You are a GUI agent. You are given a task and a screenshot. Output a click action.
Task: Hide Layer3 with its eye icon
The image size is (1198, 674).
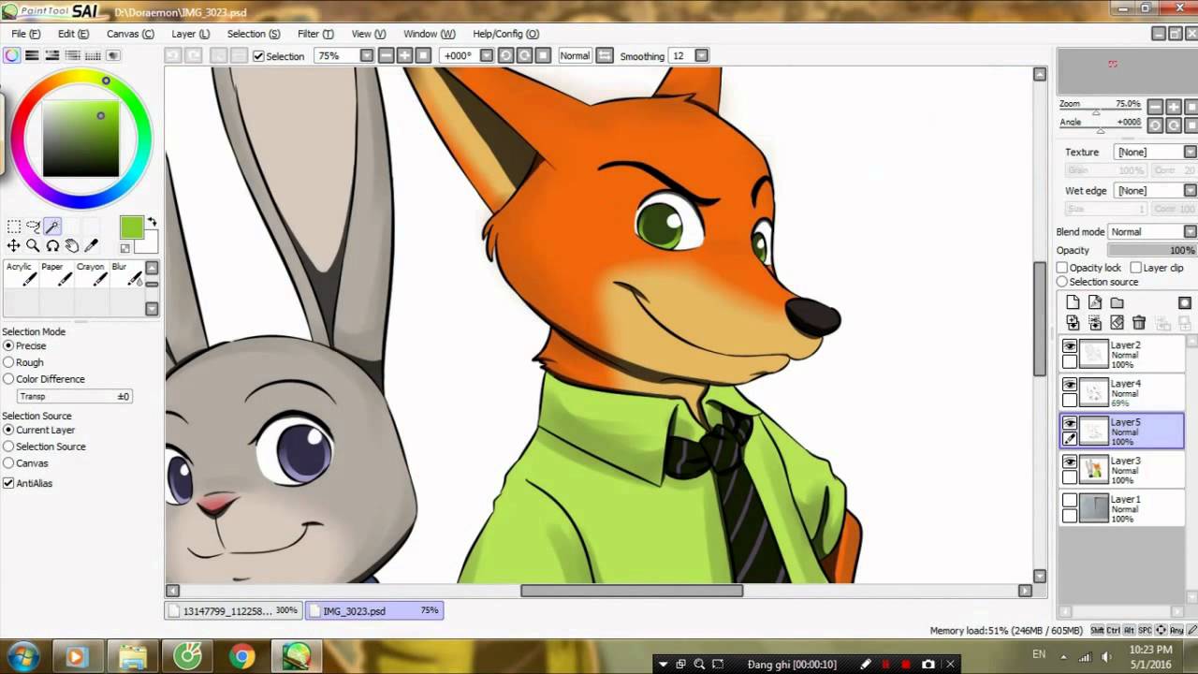coord(1070,462)
